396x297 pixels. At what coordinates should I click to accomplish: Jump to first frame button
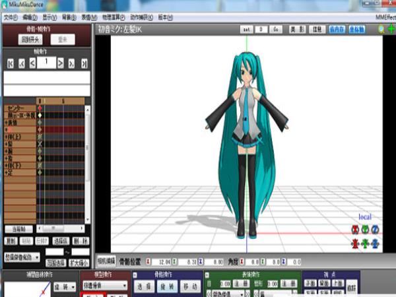[x=11, y=63]
